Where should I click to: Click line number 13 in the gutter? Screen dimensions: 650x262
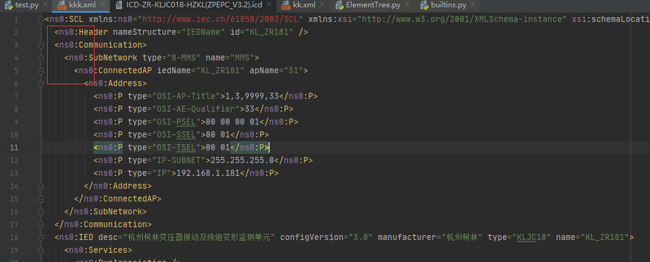[14, 173]
